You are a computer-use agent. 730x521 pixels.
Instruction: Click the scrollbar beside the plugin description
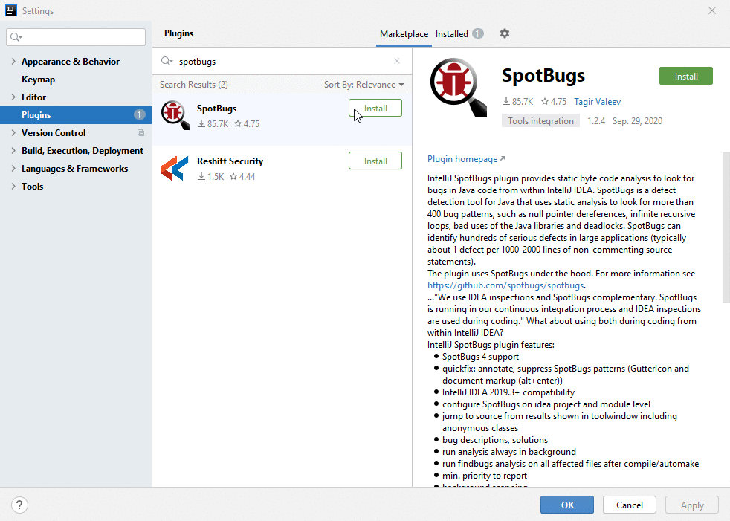(725, 223)
